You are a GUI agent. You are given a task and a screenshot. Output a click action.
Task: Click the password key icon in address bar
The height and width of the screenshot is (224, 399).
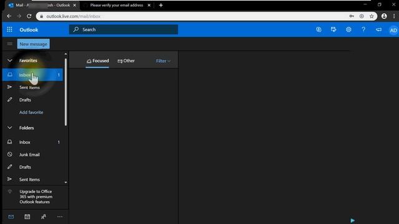click(x=352, y=16)
